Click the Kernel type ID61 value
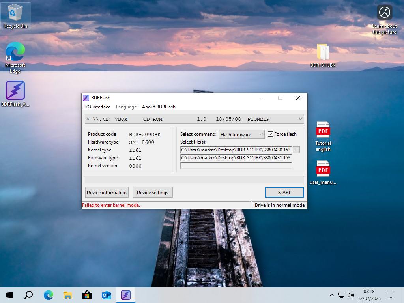Viewport: 404px width, 303px height. pyautogui.click(x=135, y=150)
